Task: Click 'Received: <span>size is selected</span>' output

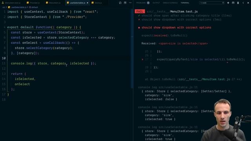Action: point(175,43)
